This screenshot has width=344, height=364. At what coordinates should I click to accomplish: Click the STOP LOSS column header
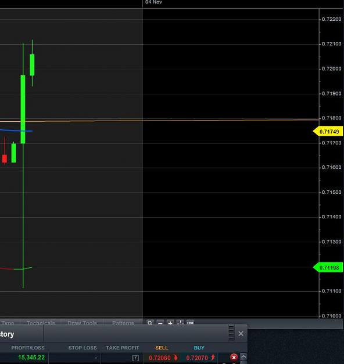click(83, 348)
